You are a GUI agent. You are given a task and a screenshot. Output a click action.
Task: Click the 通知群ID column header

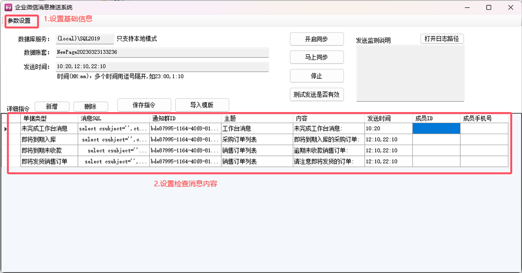click(185, 118)
